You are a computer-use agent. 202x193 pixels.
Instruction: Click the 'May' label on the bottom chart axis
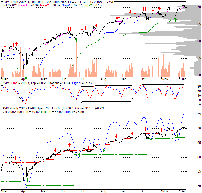(44, 191)
